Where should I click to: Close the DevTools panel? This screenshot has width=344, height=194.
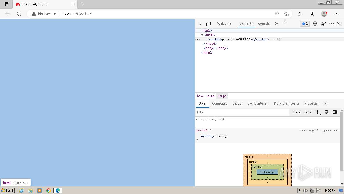coord(339,24)
